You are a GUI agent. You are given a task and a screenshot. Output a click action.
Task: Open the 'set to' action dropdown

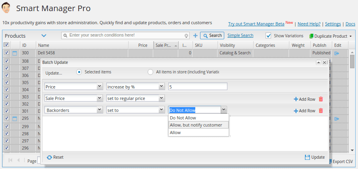tap(162, 110)
